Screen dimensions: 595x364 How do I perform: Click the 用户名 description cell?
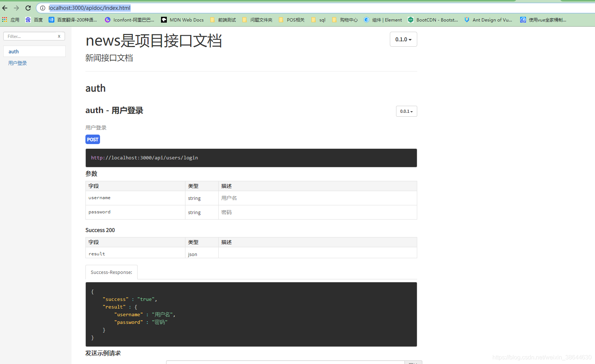pos(318,198)
